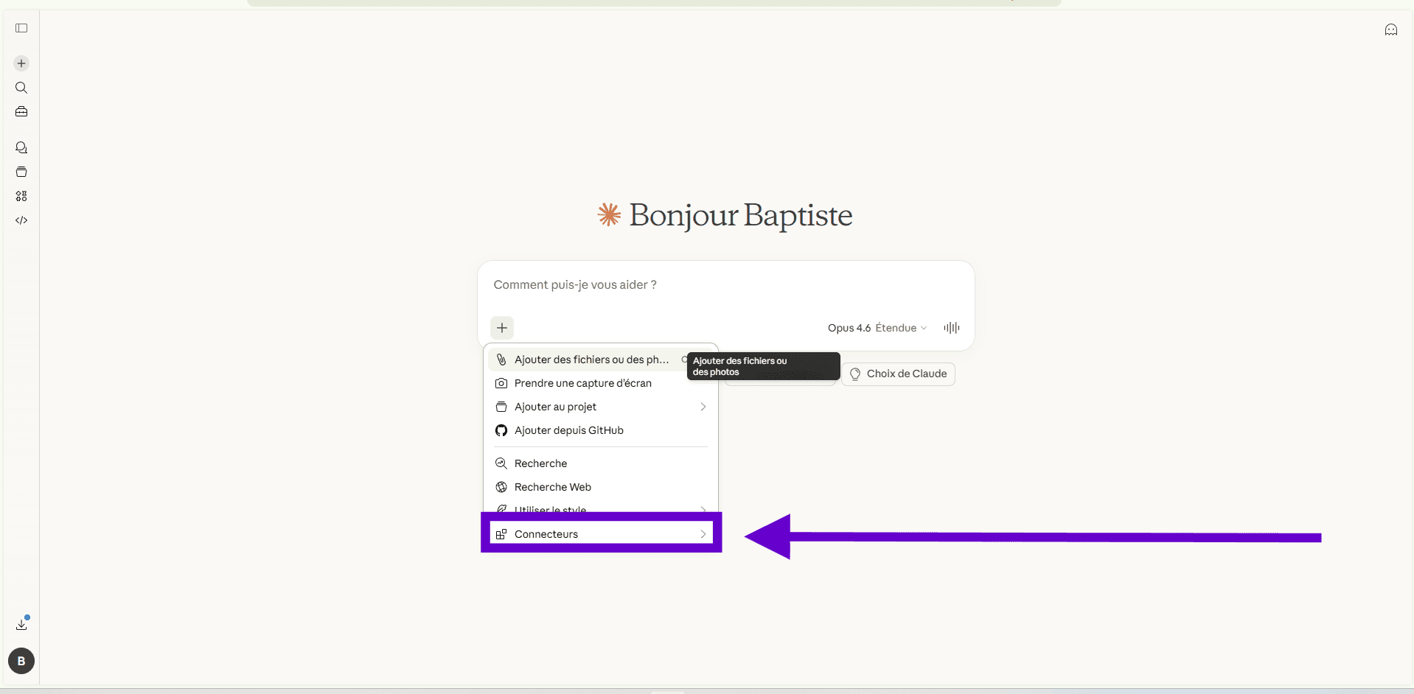Click the research icon beside Recherche

[x=501, y=463]
